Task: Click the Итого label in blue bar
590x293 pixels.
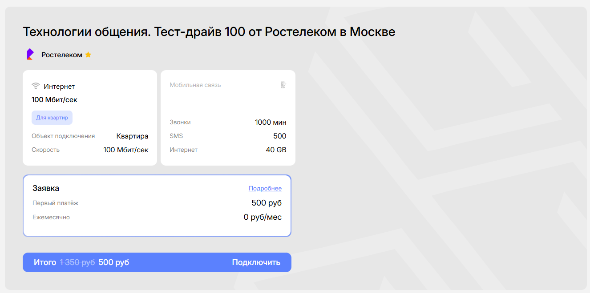Action: pos(45,262)
